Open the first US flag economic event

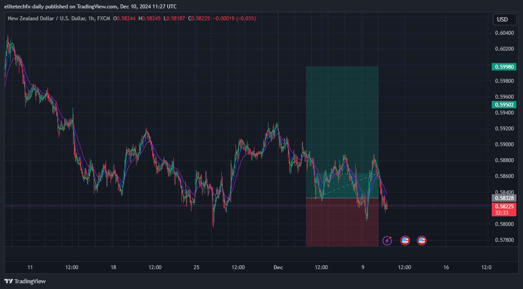pos(405,240)
